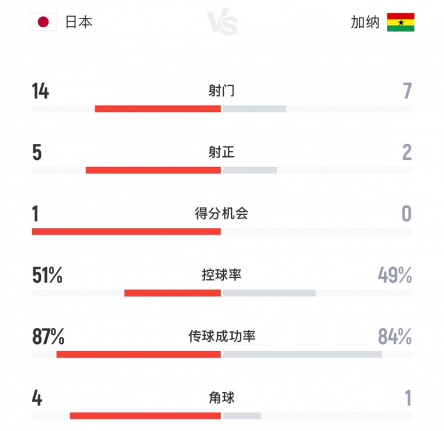
Task: Select the 控球率 stat label
Action: pyautogui.click(x=222, y=275)
